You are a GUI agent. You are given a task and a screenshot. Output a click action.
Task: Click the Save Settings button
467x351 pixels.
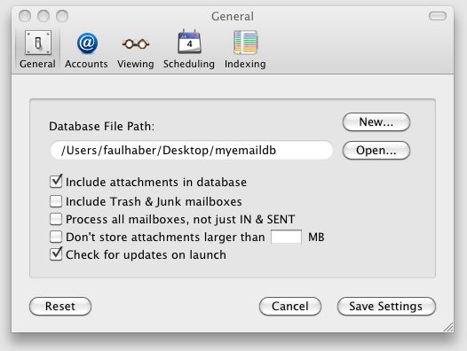(386, 306)
